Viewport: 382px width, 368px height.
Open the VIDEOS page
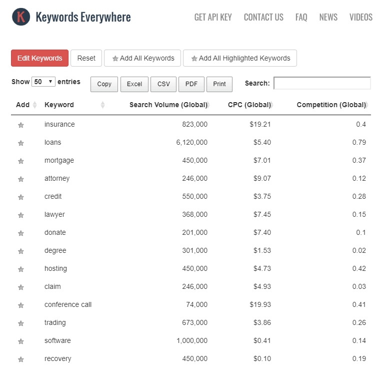[361, 17]
